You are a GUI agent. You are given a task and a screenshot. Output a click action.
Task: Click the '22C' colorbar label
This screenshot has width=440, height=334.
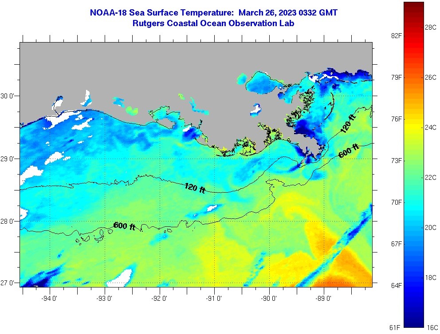point(430,177)
